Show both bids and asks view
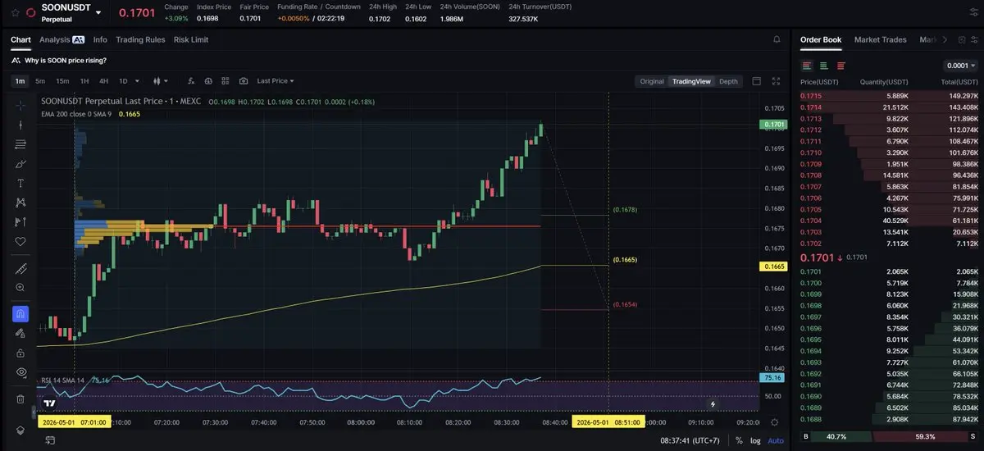 click(x=807, y=66)
